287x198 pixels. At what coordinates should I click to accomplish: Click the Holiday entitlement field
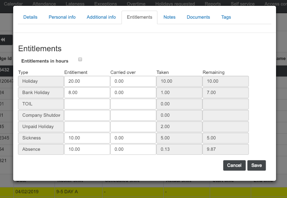pos(87,81)
